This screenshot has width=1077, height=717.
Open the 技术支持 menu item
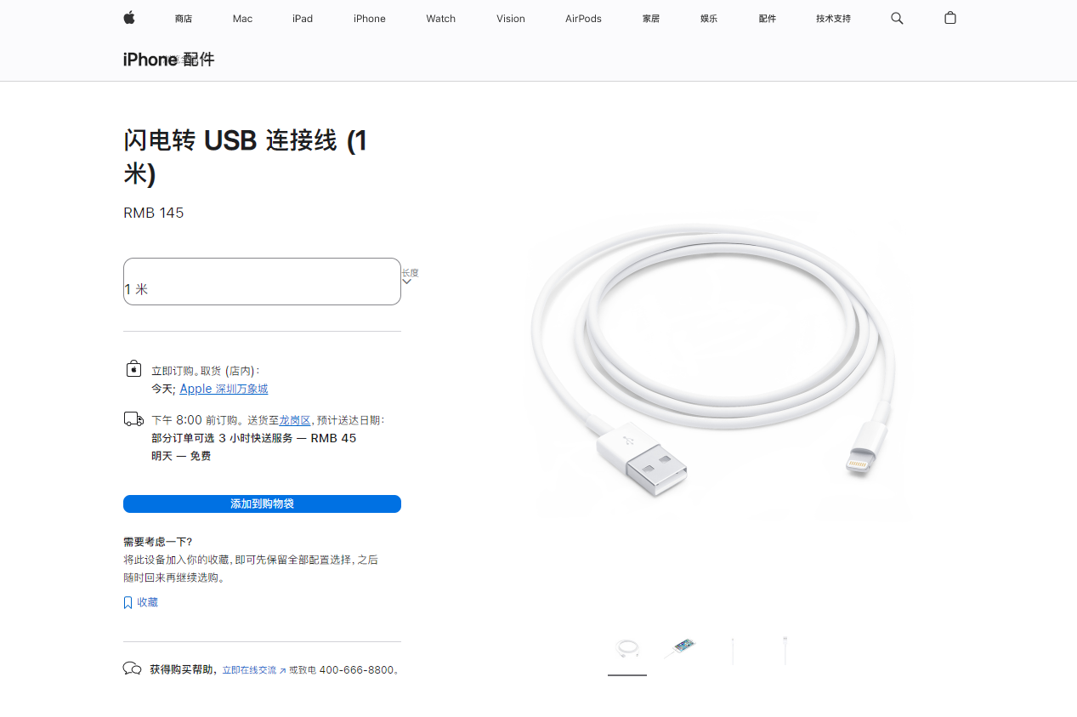click(833, 19)
